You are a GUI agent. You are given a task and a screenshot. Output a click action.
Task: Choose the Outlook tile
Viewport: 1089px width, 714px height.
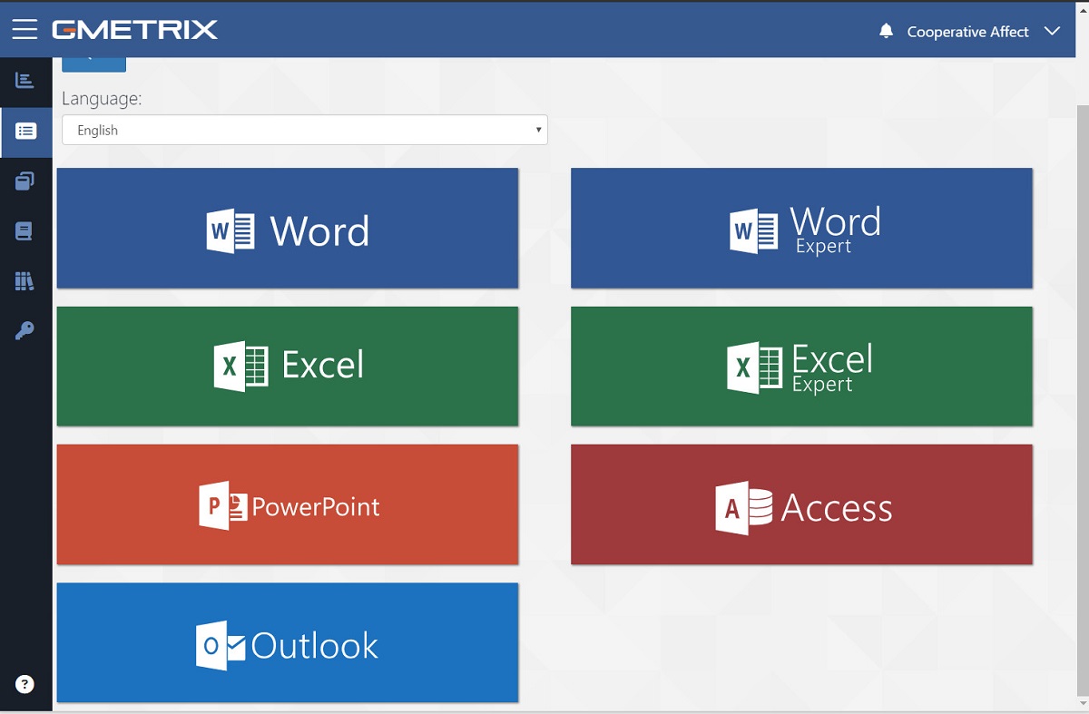tap(288, 642)
